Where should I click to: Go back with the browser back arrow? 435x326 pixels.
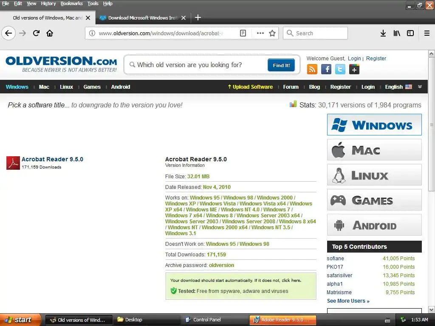point(8,33)
